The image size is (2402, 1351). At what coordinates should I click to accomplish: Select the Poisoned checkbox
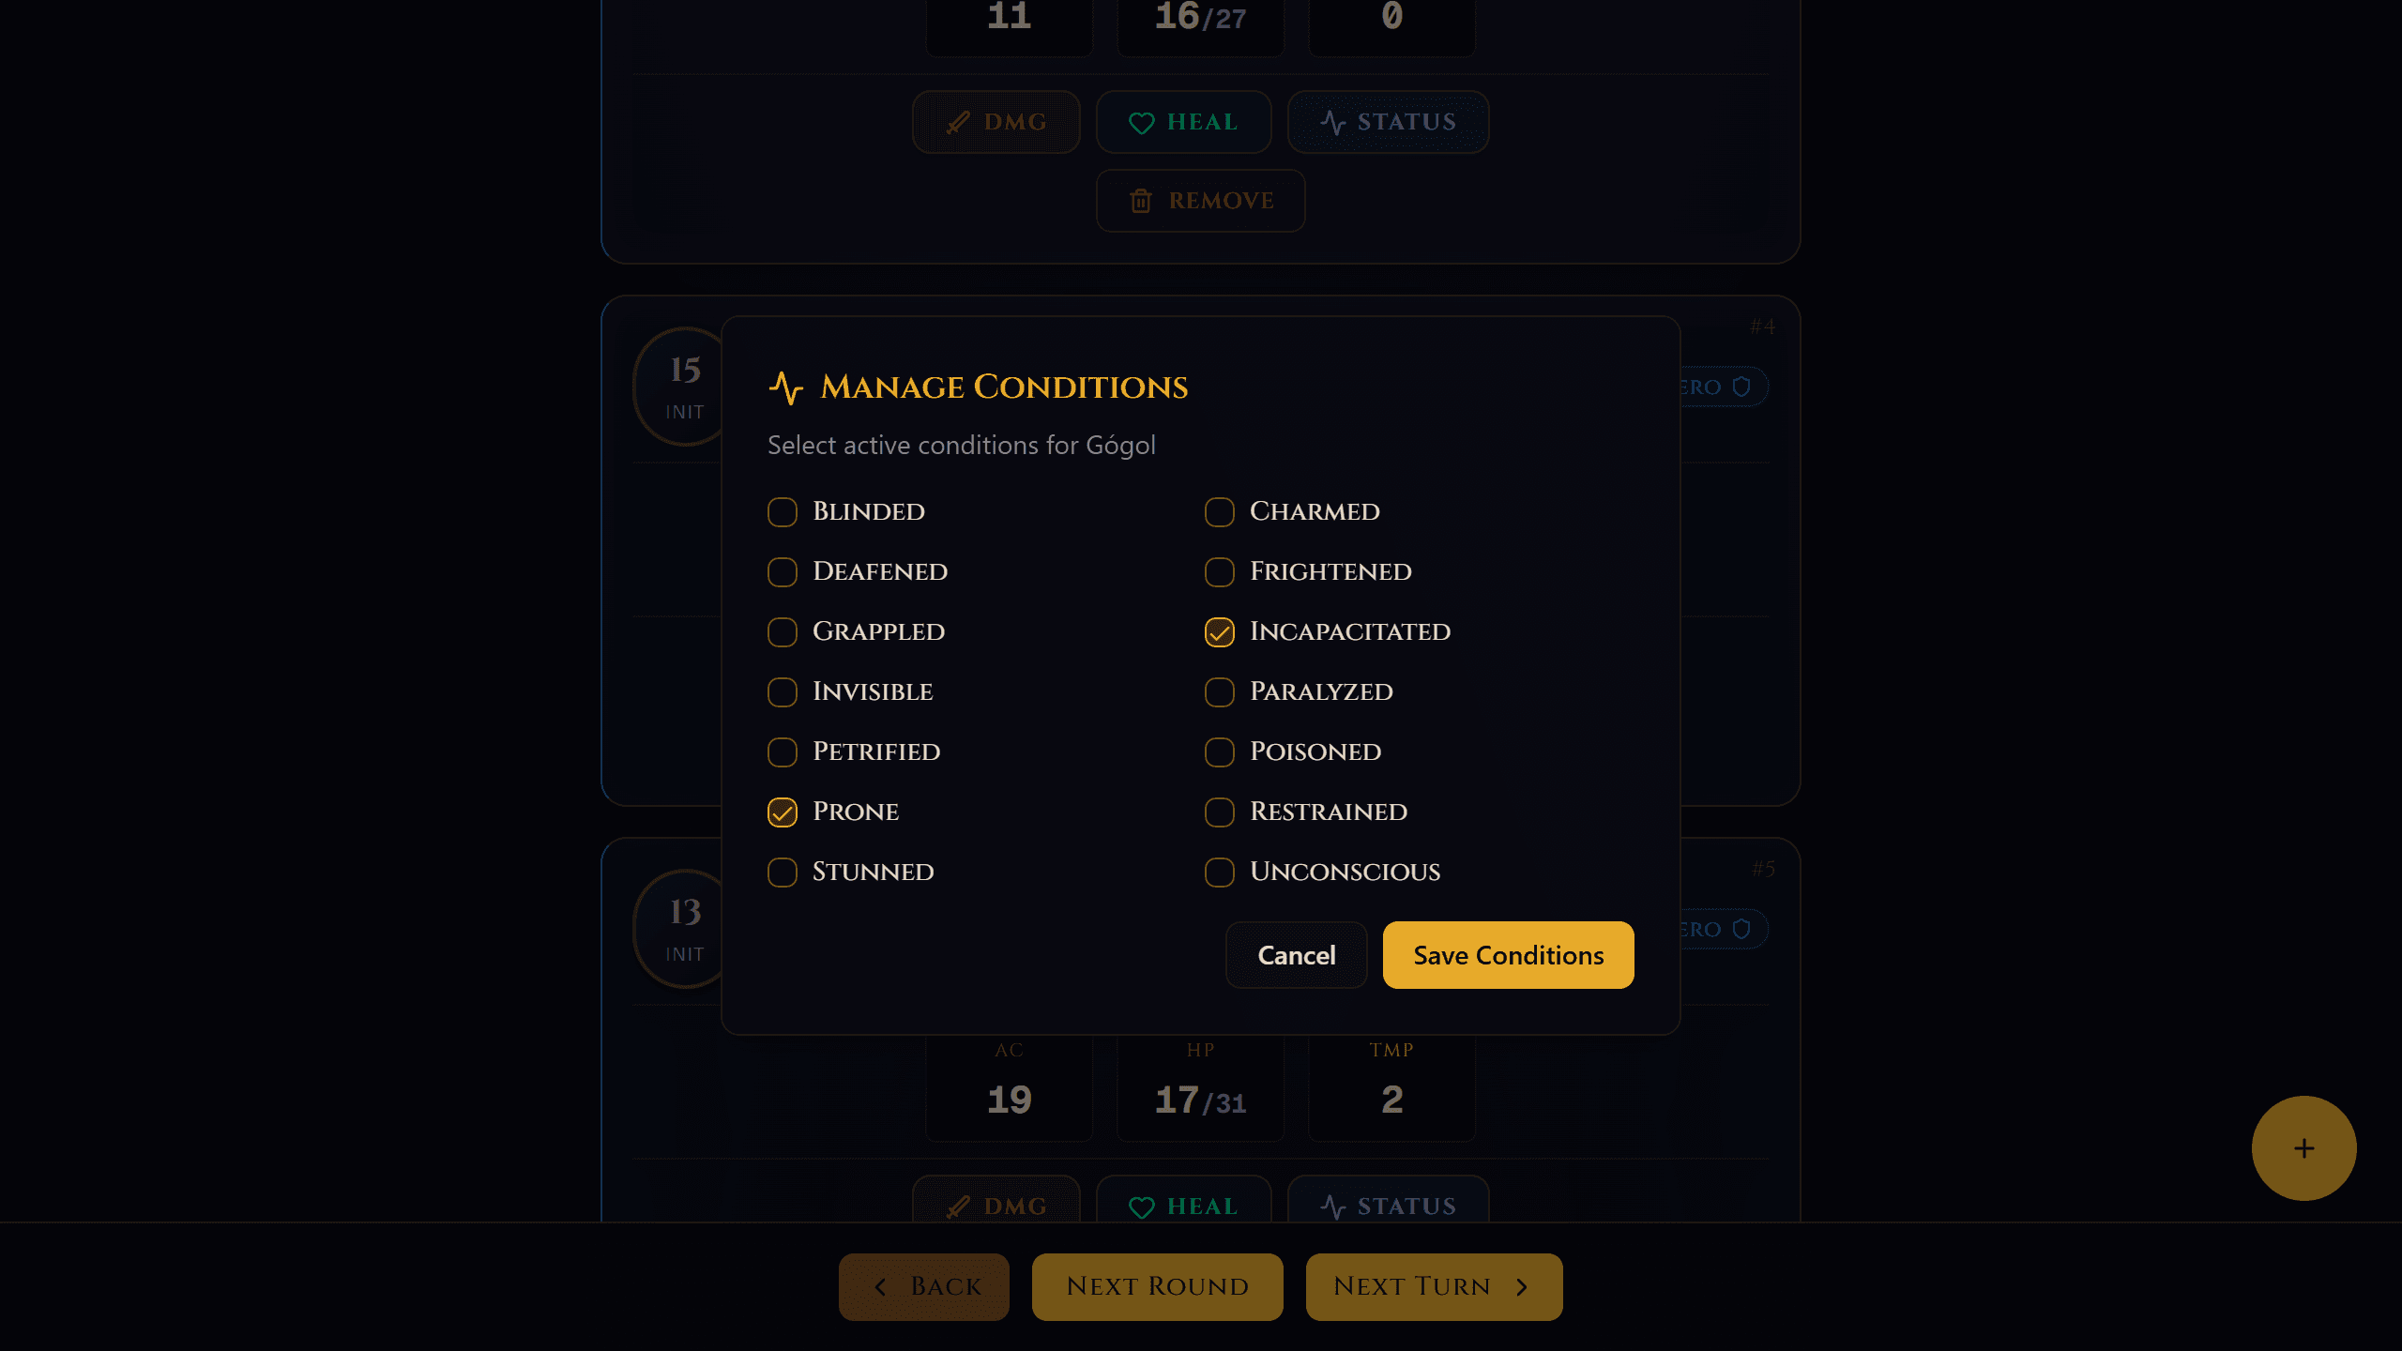(x=1220, y=752)
